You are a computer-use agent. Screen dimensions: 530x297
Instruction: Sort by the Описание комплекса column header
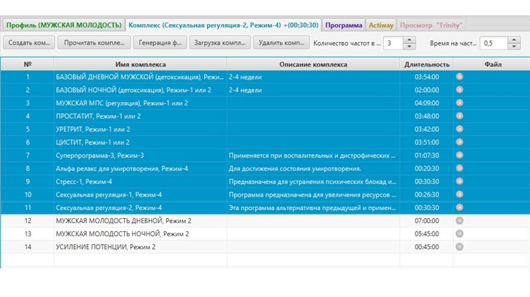click(313, 64)
